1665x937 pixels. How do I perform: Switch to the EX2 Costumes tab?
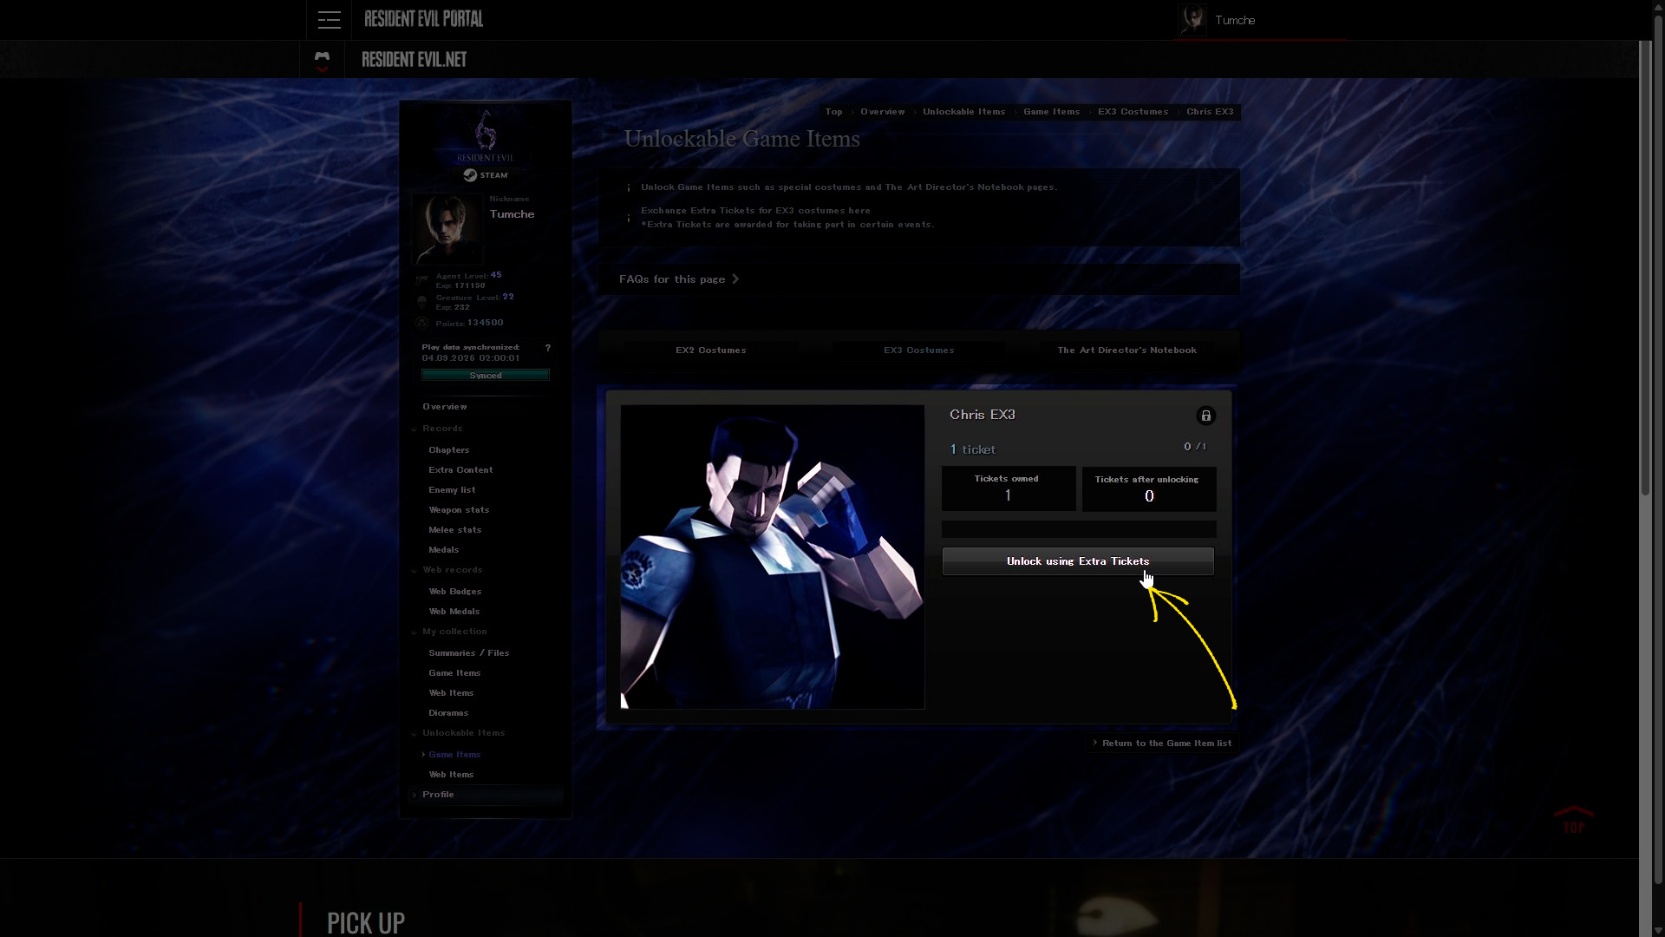click(x=711, y=351)
